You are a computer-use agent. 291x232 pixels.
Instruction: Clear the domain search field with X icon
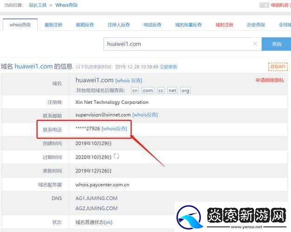click(x=255, y=44)
